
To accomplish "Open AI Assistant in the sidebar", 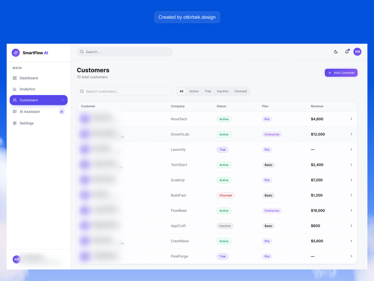I will pos(39,112).
